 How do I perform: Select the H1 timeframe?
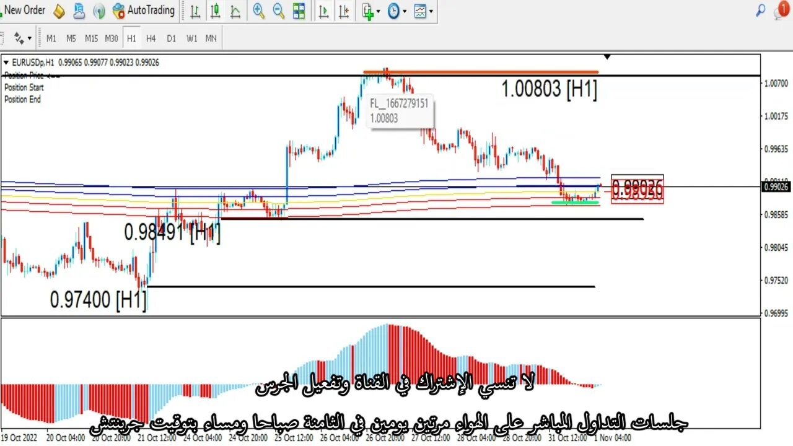coord(131,38)
